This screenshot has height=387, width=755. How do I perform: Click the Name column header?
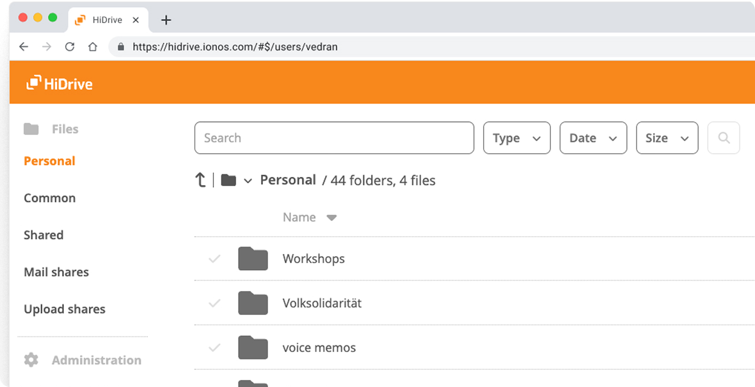coord(299,217)
